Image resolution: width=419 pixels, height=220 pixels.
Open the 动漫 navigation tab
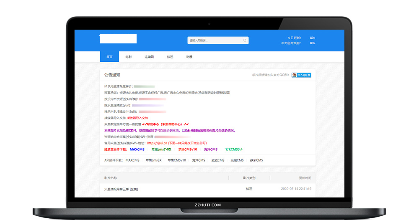coord(189,57)
